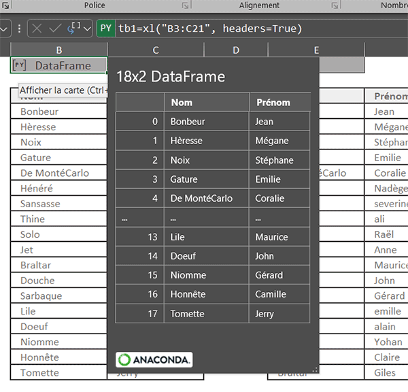Click Maurice in the card preview

click(271, 237)
